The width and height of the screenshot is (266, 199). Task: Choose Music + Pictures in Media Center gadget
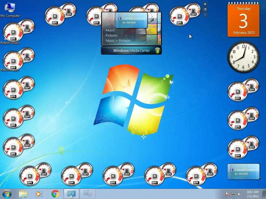[x=118, y=41]
